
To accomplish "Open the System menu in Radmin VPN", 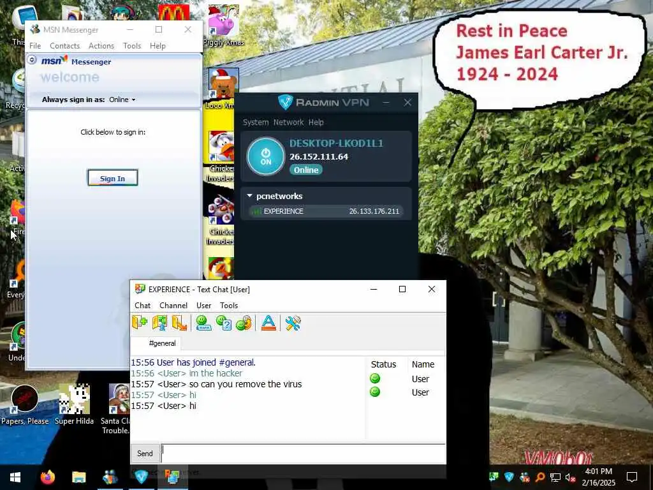I will (256, 122).
